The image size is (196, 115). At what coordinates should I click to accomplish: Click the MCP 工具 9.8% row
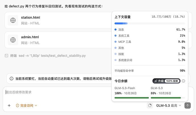click(150, 42)
